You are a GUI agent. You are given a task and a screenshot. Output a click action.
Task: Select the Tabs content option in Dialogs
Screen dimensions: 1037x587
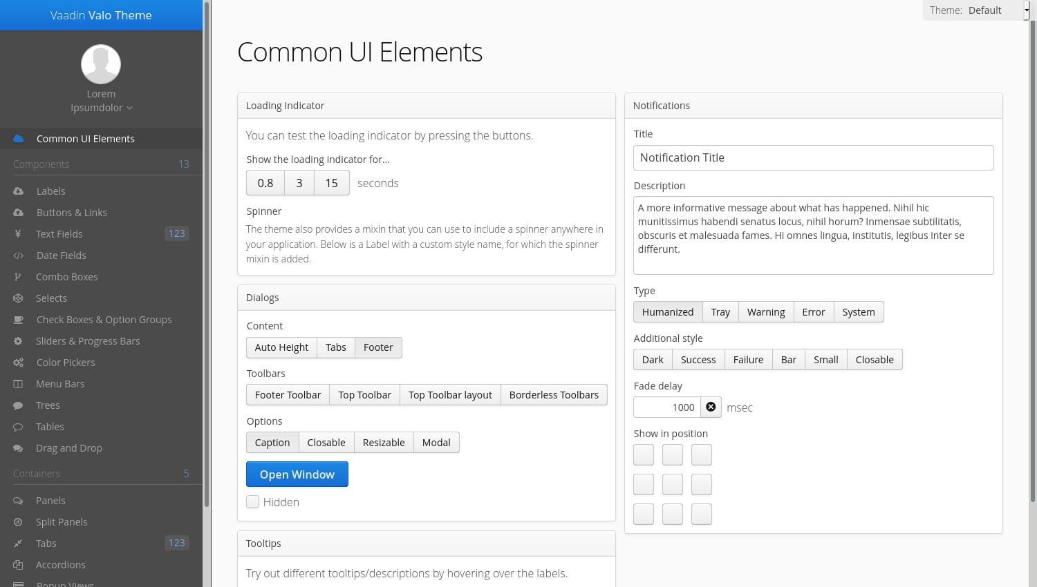pyautogui.click(x=336, y=347)
